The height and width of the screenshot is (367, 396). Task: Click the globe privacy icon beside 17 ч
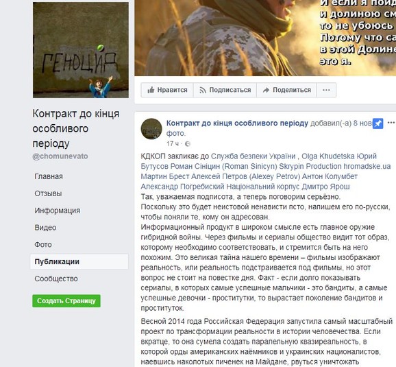188,144
